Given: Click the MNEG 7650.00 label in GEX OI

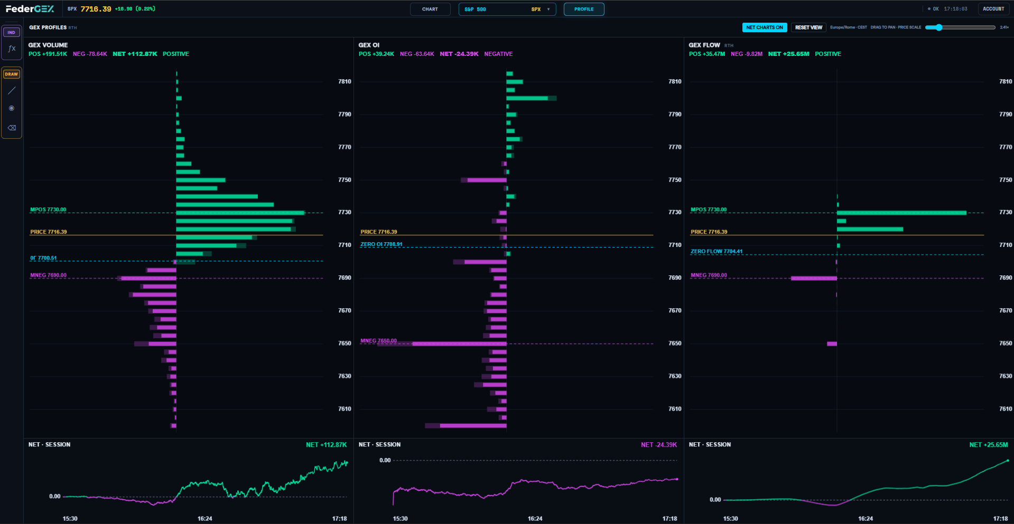Looking at the screenshot, I should coord(378,340).
